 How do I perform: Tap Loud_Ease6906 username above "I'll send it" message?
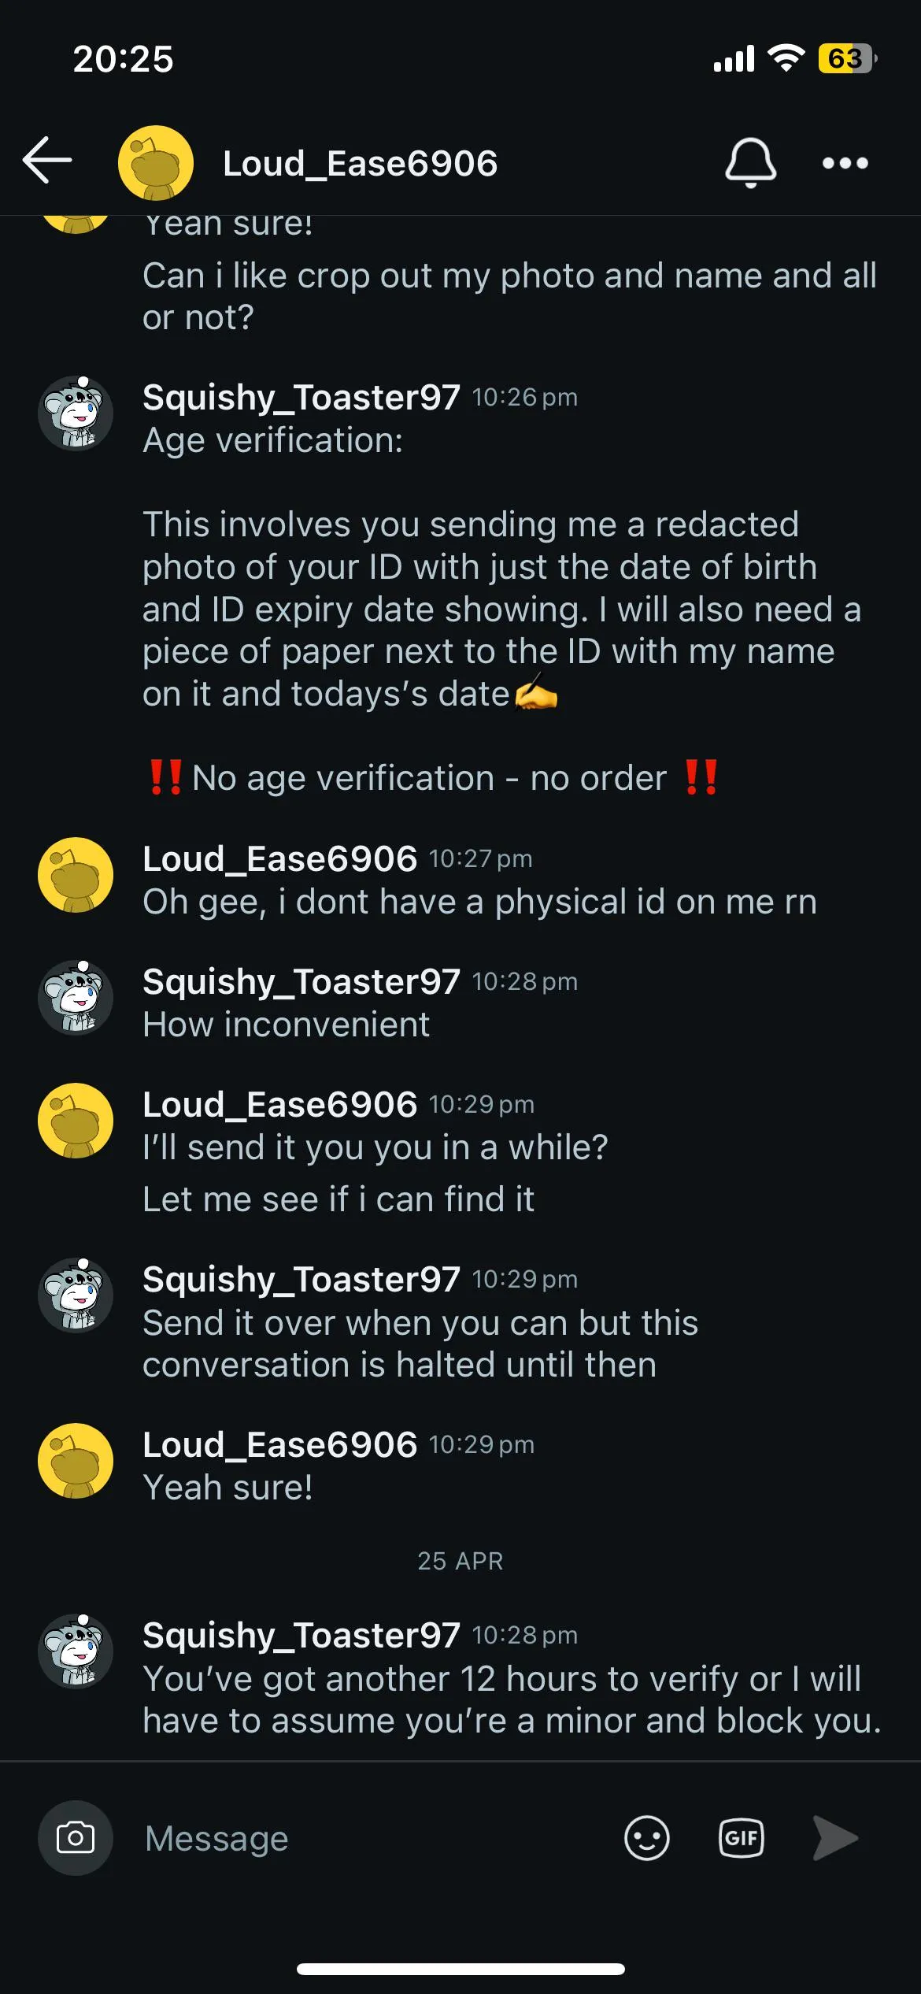279,1104
